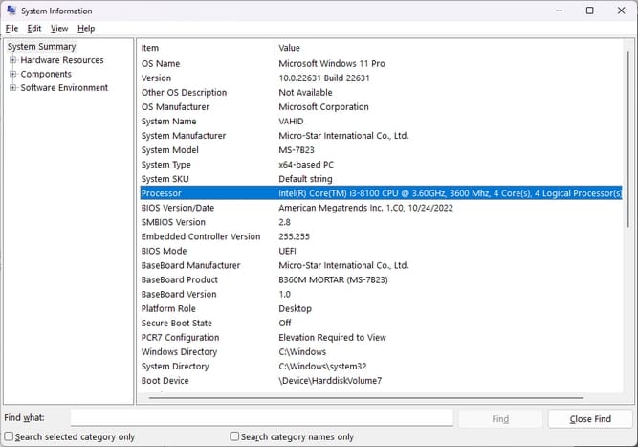Select the BIOS Version/Date row
The width and height of the screenshot is (638, 447).
381,208
